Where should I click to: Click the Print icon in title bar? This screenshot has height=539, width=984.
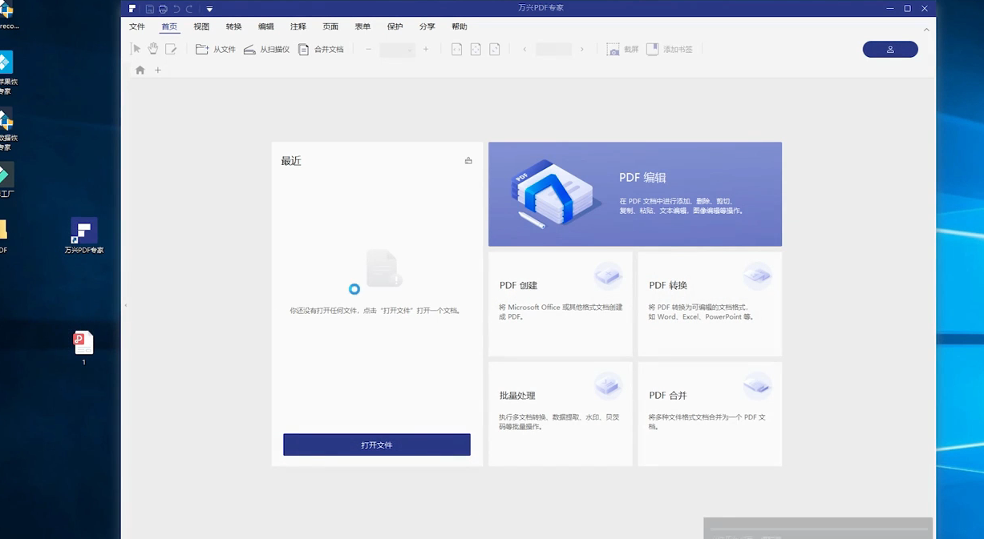[x=163, y=9]
